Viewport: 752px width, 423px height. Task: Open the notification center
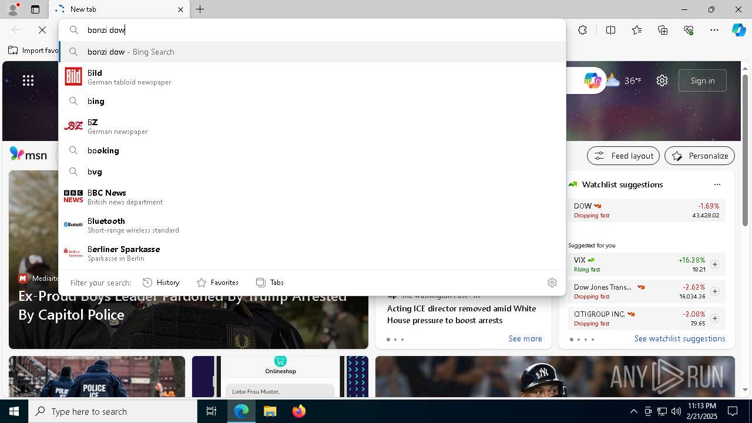733,411
